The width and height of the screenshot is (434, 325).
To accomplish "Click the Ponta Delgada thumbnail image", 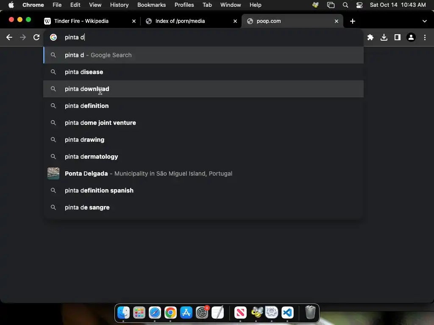I will click(53, 174).
